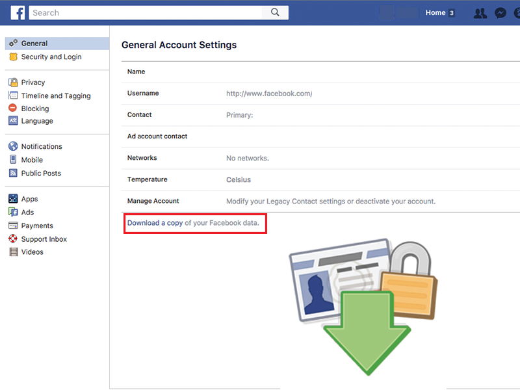
Task: Click the download data illustration
Action: click(363, 307)
